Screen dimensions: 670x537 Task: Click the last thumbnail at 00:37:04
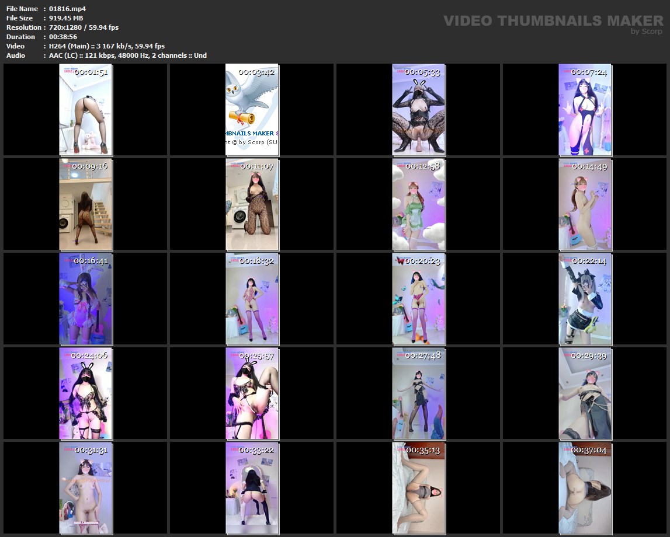click(585, 488)
